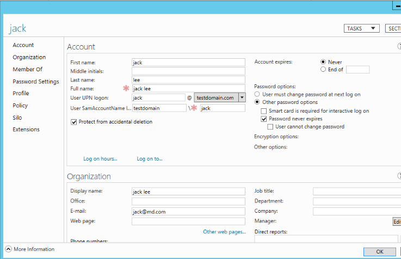Click the End of date field
The width and height of the screenshot is (401, 259).
tap(357, 70)
